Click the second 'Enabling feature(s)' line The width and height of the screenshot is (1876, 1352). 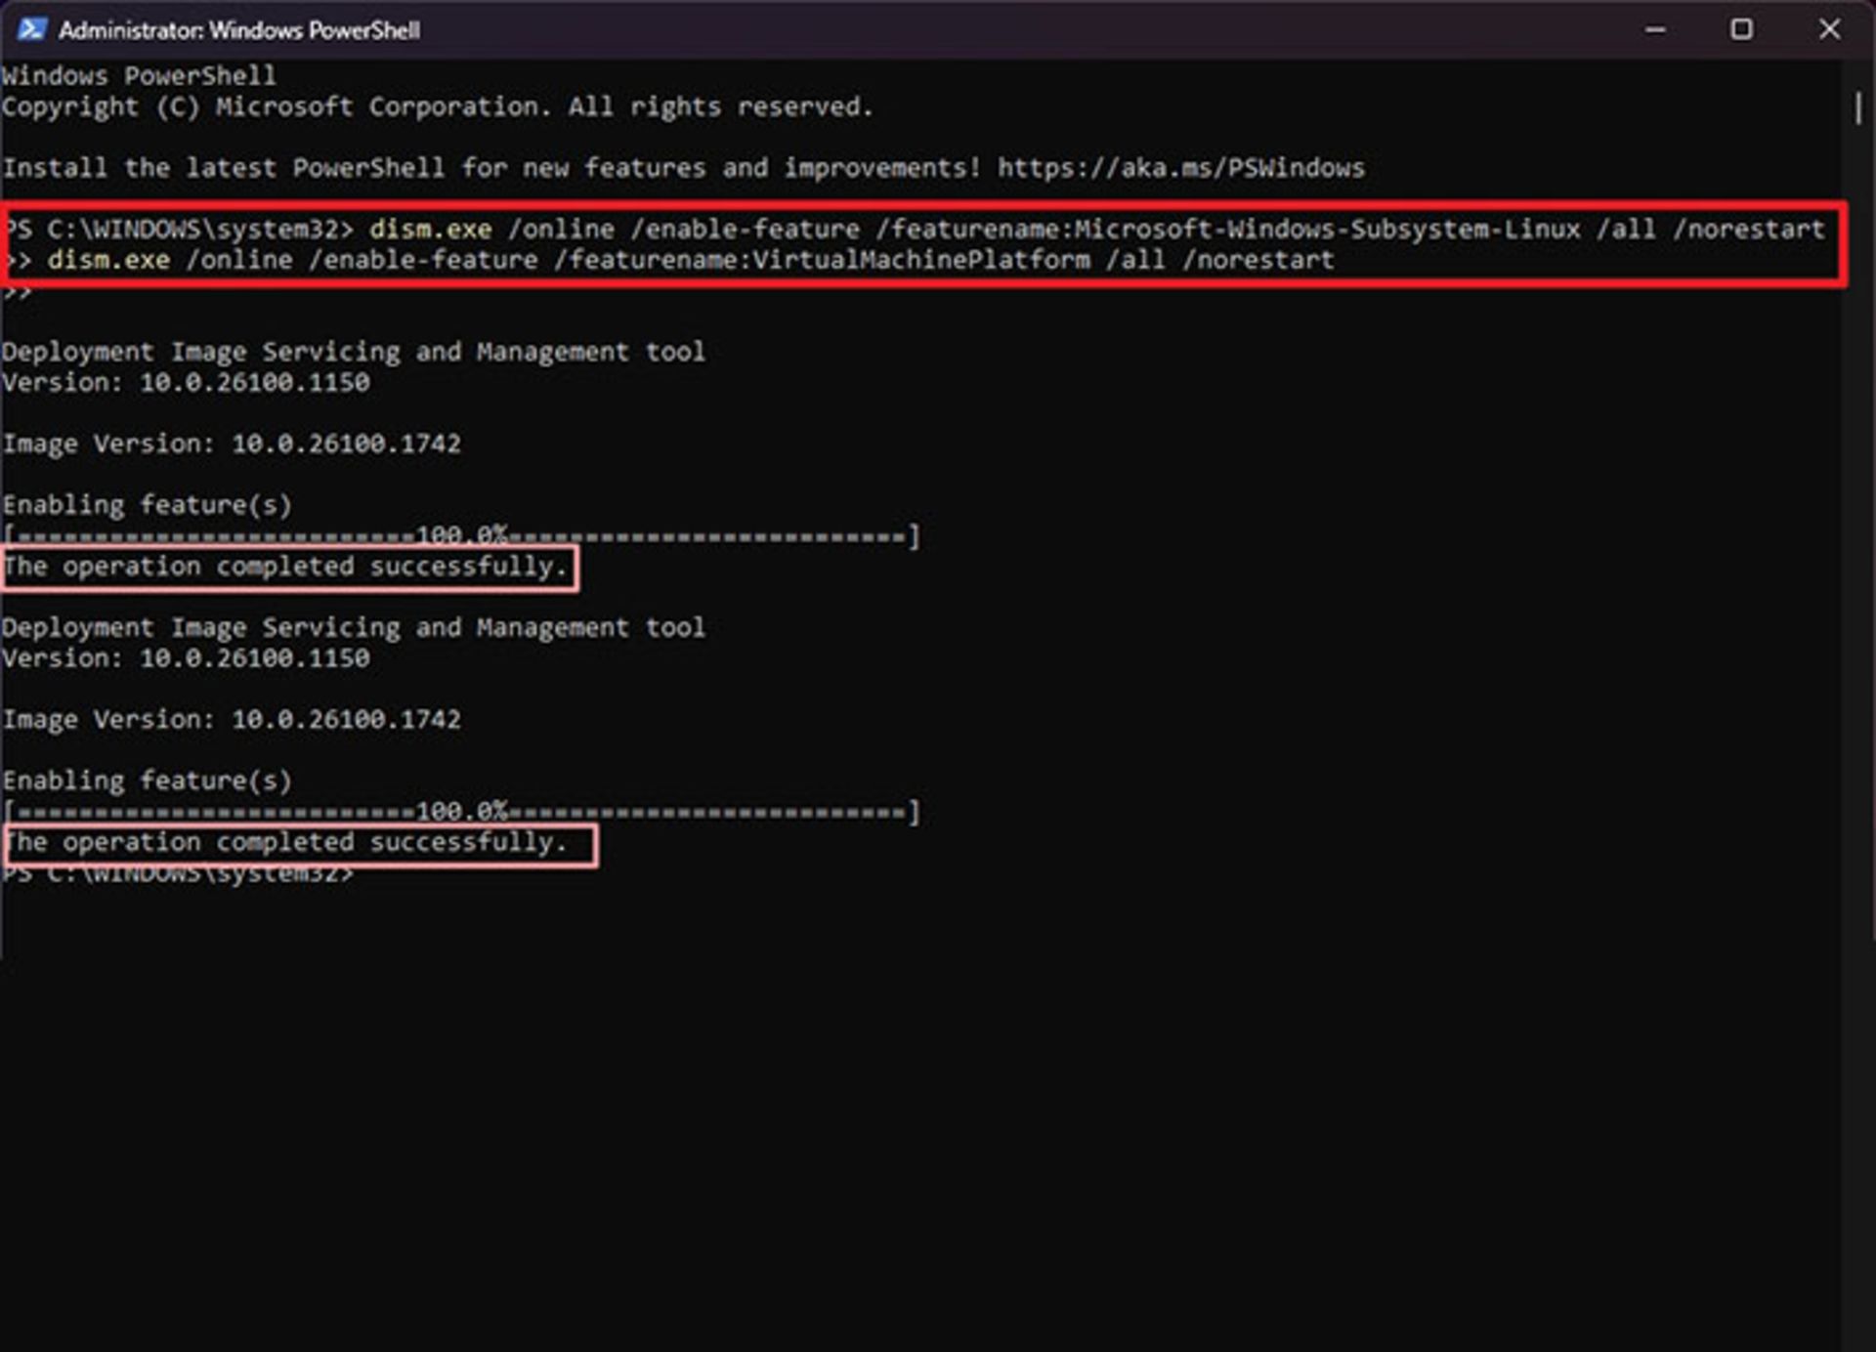[147, 781]
